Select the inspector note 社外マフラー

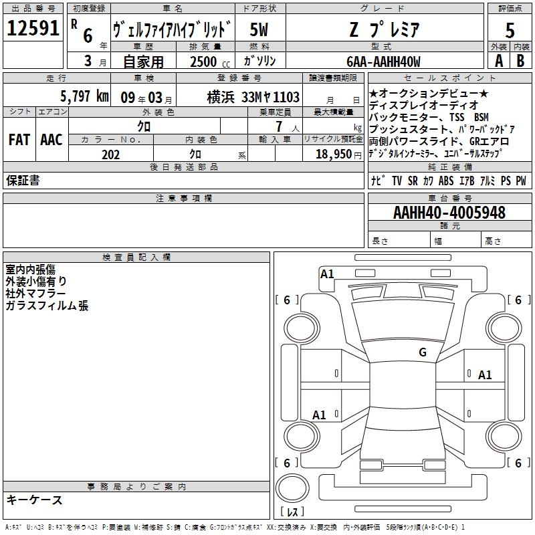pos(35,294)
